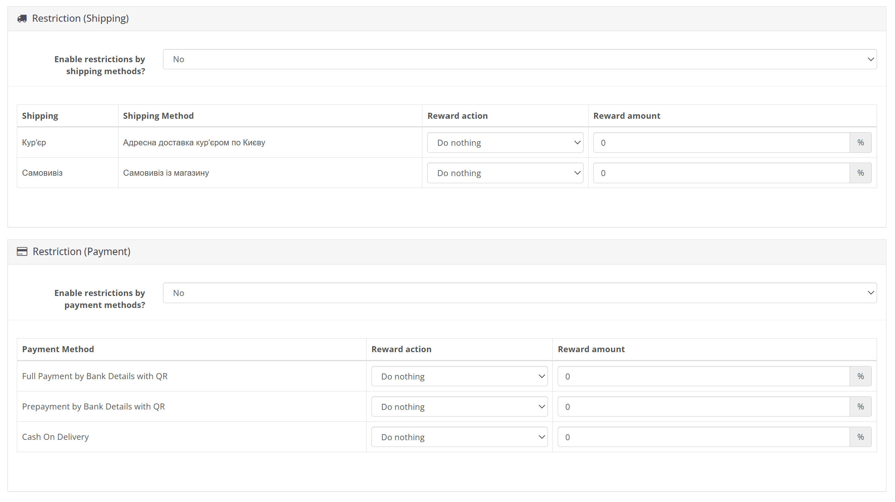Image resolution: width=895 pixels, height=502 pixels.
Task: Click 'Enable restrictions by payment methods?' label
Action: tap(100, 299)
